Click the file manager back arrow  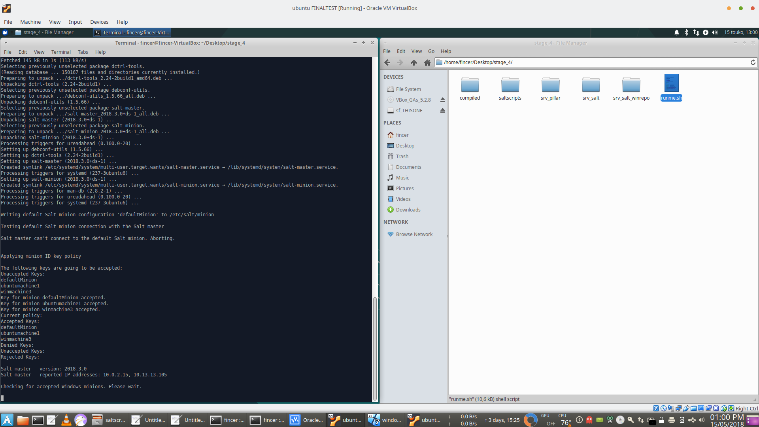[387, 62]
